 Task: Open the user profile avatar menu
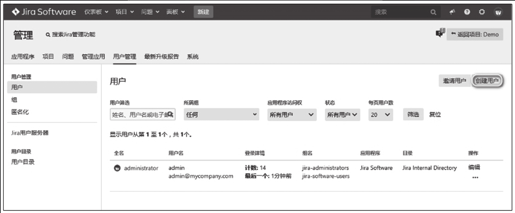(498, 12)
